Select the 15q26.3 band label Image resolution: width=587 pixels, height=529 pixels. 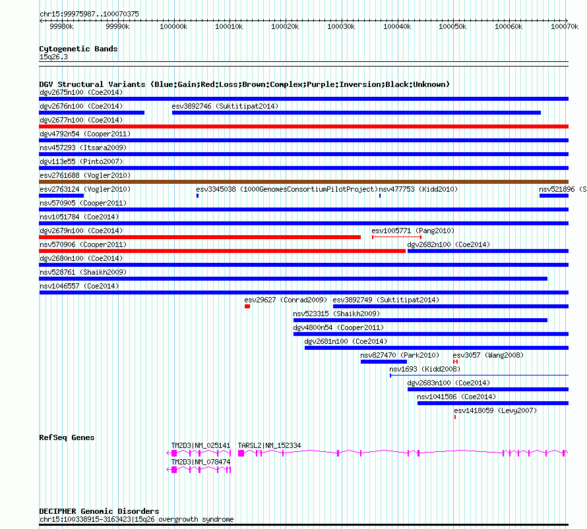(x=54, y=57)
